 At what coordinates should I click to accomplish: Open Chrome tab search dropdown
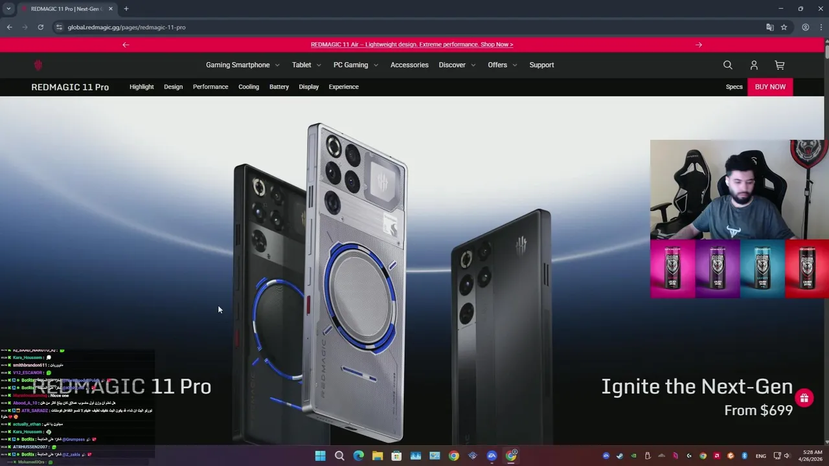coord(8,9)
